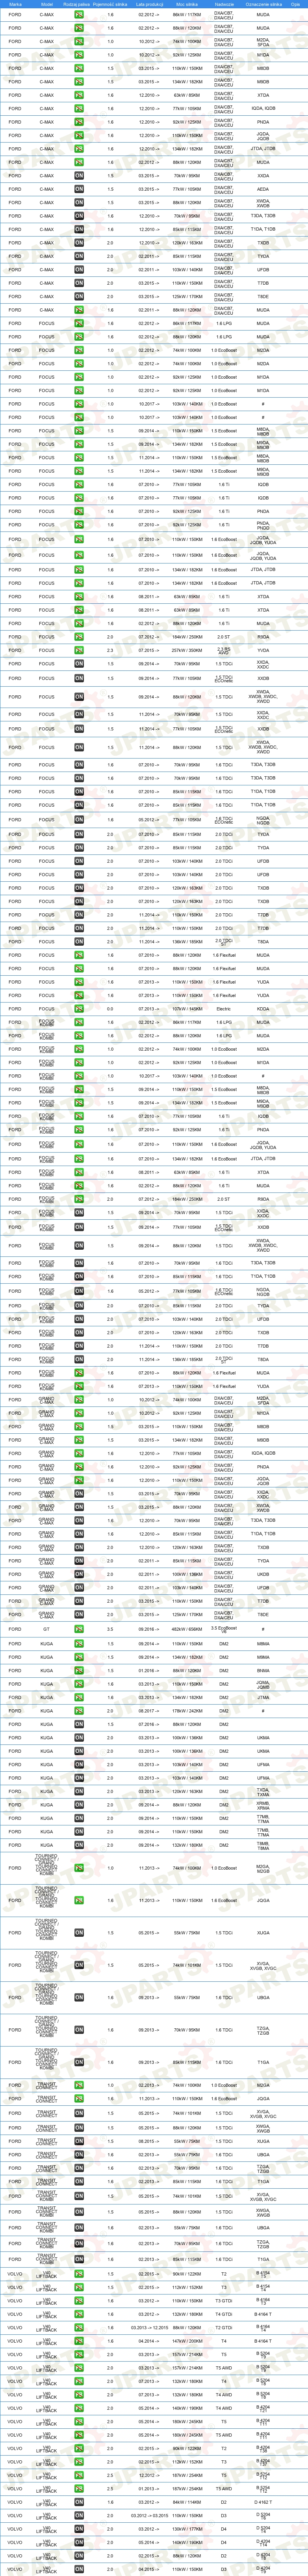Click the petrol icon in Focus 2.3 RS AWD row

pyautogui.click(x=80, y=650)
